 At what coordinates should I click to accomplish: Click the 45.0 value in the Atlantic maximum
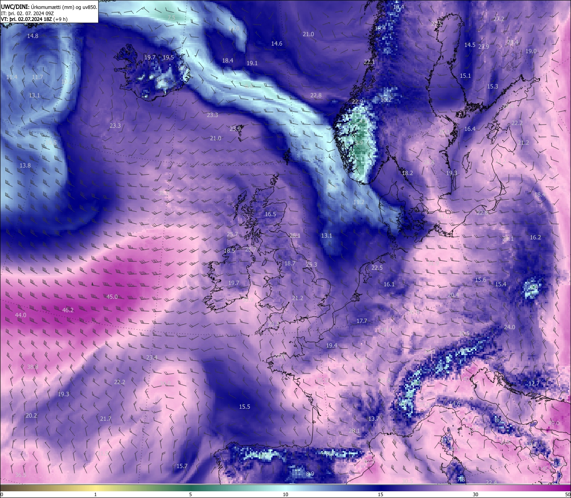point(112,297)
